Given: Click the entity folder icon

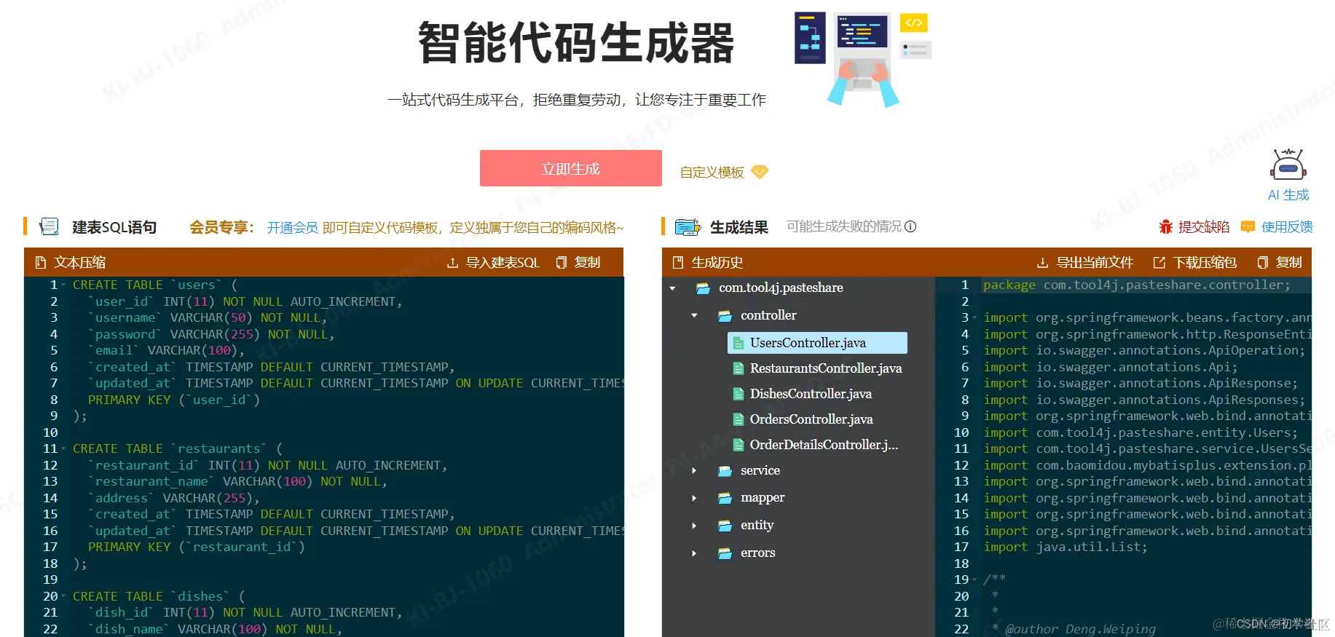Looking at the screenshot, I should (725, 526).
